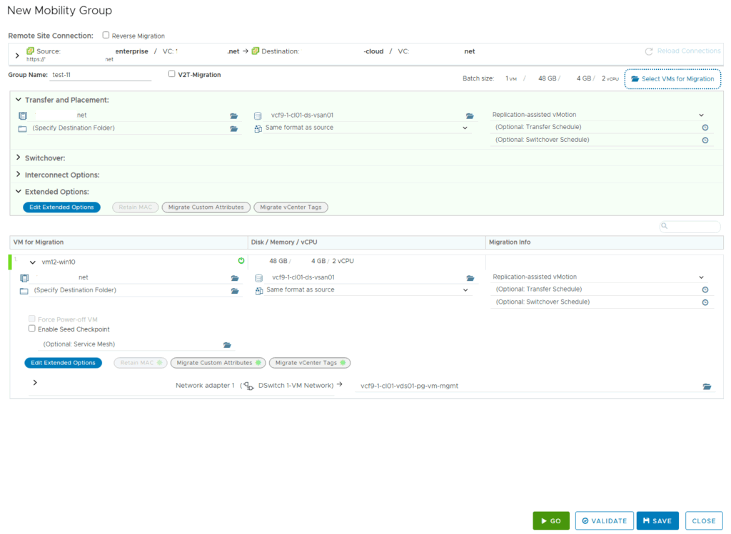Open VM destination folder browser for vm12-win10
The width and height of the screenshot is (731, 534).
(234, 291)
